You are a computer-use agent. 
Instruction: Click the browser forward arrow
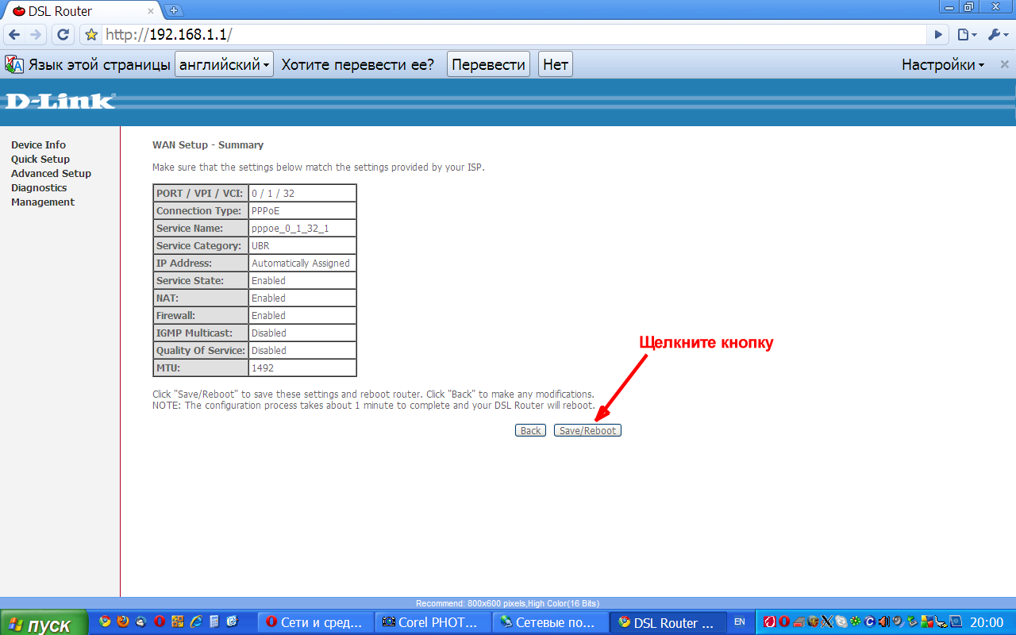click(36, 35)
